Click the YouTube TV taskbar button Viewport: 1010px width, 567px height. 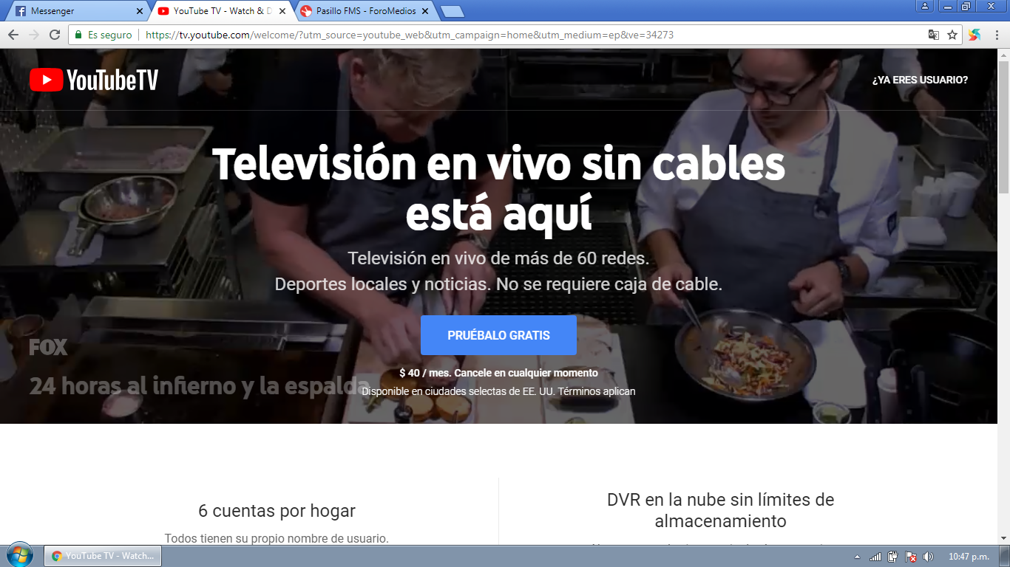[103, 556]
